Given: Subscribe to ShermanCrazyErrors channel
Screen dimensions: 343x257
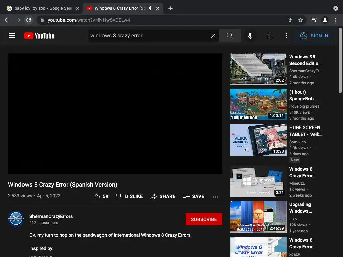Looking at the screenshot, I should pos(204,219).
